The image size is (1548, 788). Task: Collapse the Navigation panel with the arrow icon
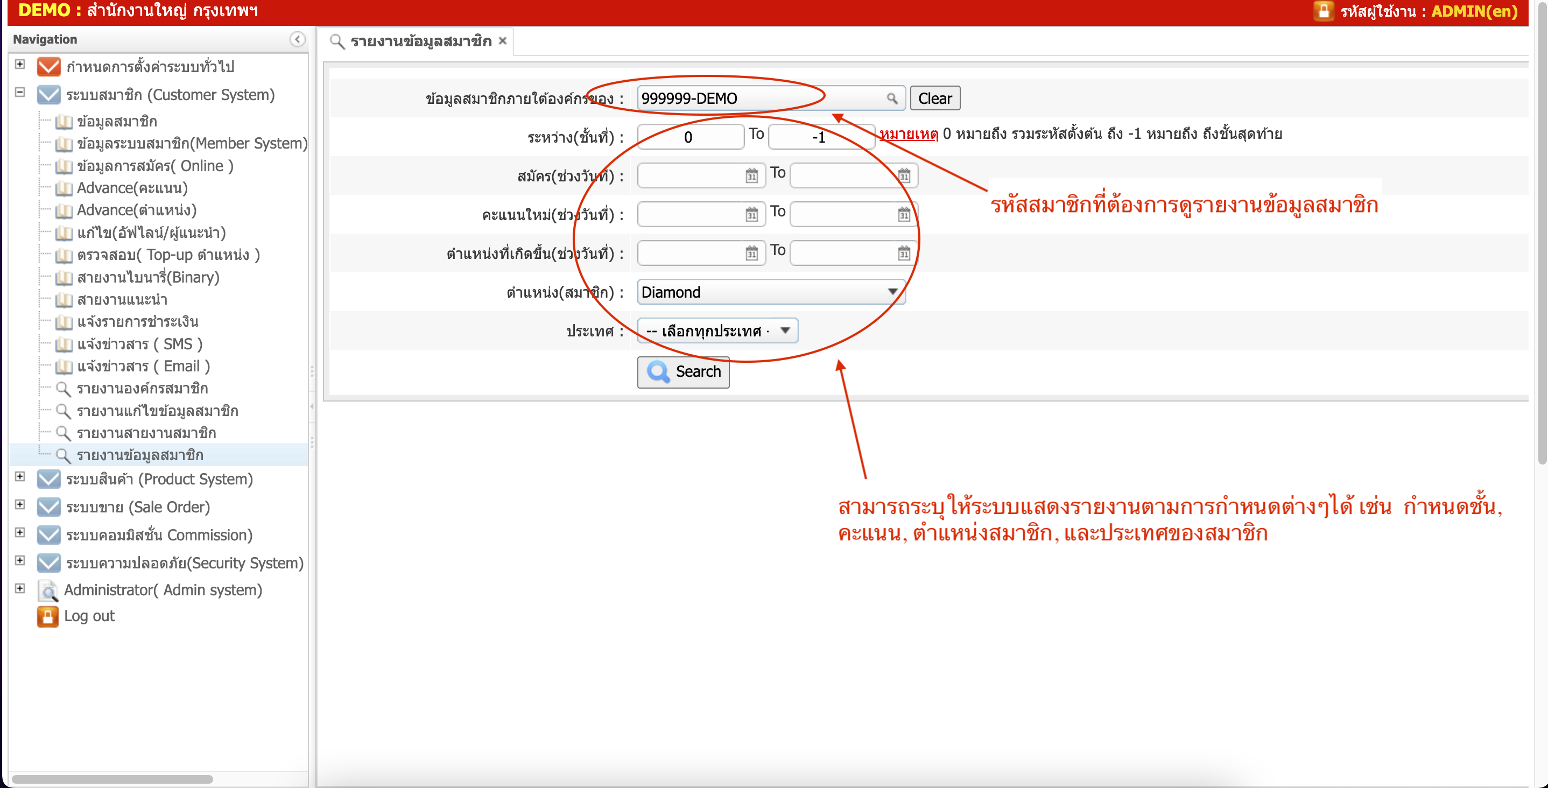297,39
